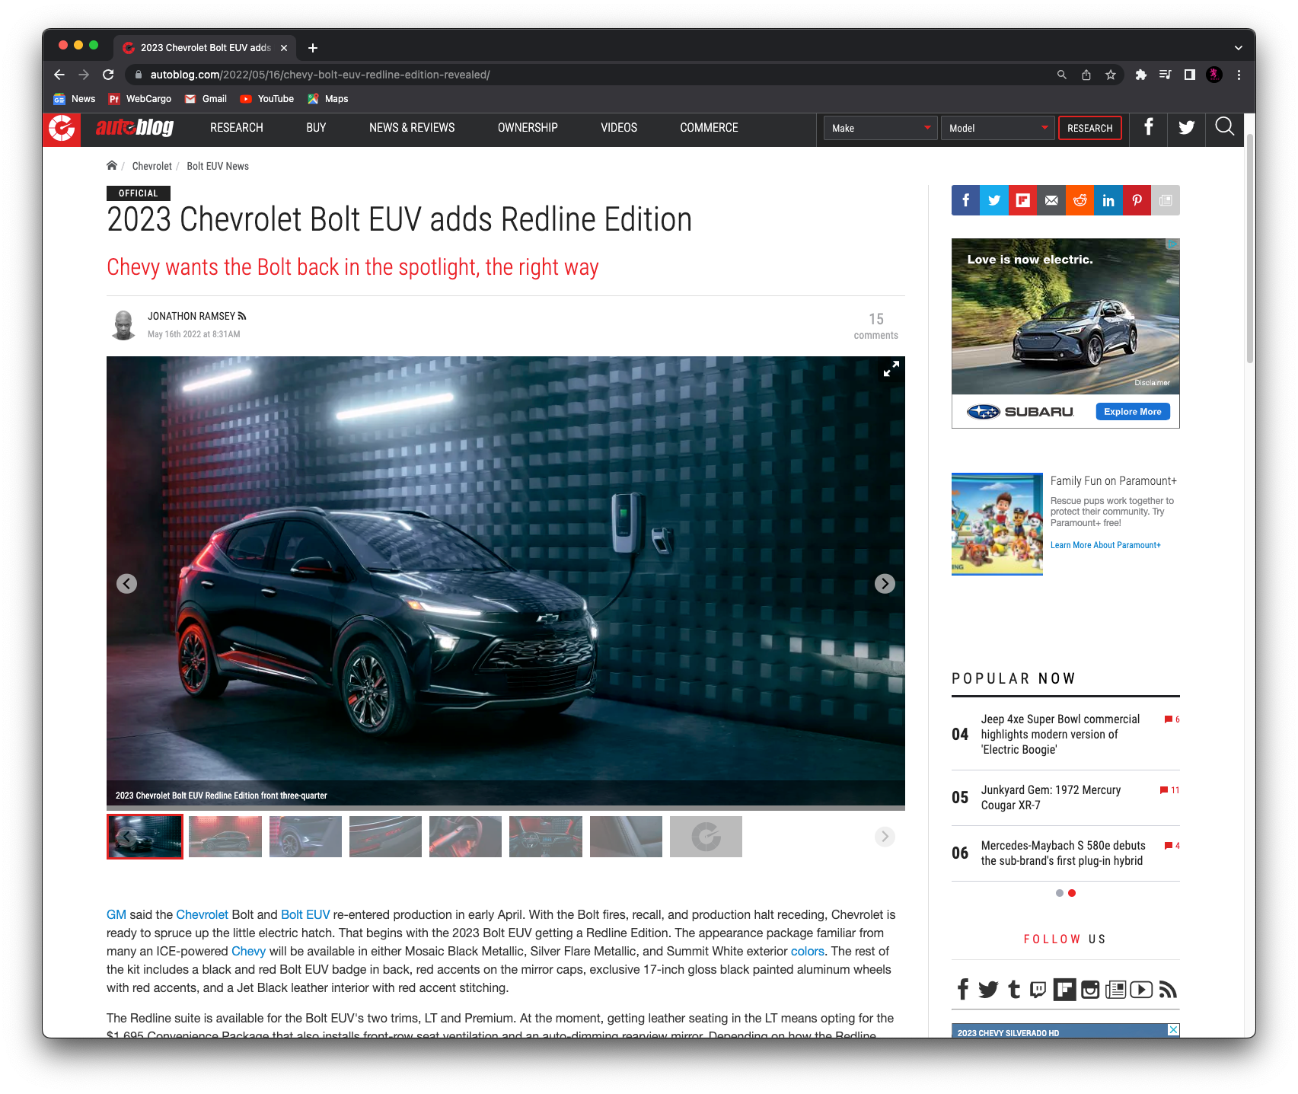Expand the gallery image to fullscreen
Viewport: 1298px width, 1094px height.
[891, 369]
